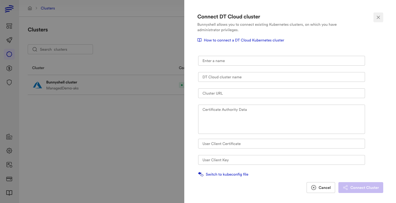Click the ManagedDemo-aks text
This screenshot has width=396, height=203.
coord(62,88)
